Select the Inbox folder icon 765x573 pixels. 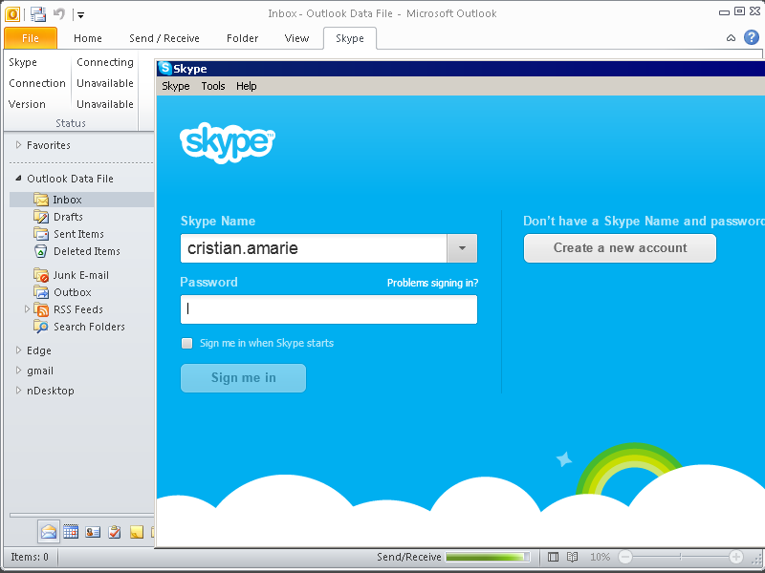point(41,200)
